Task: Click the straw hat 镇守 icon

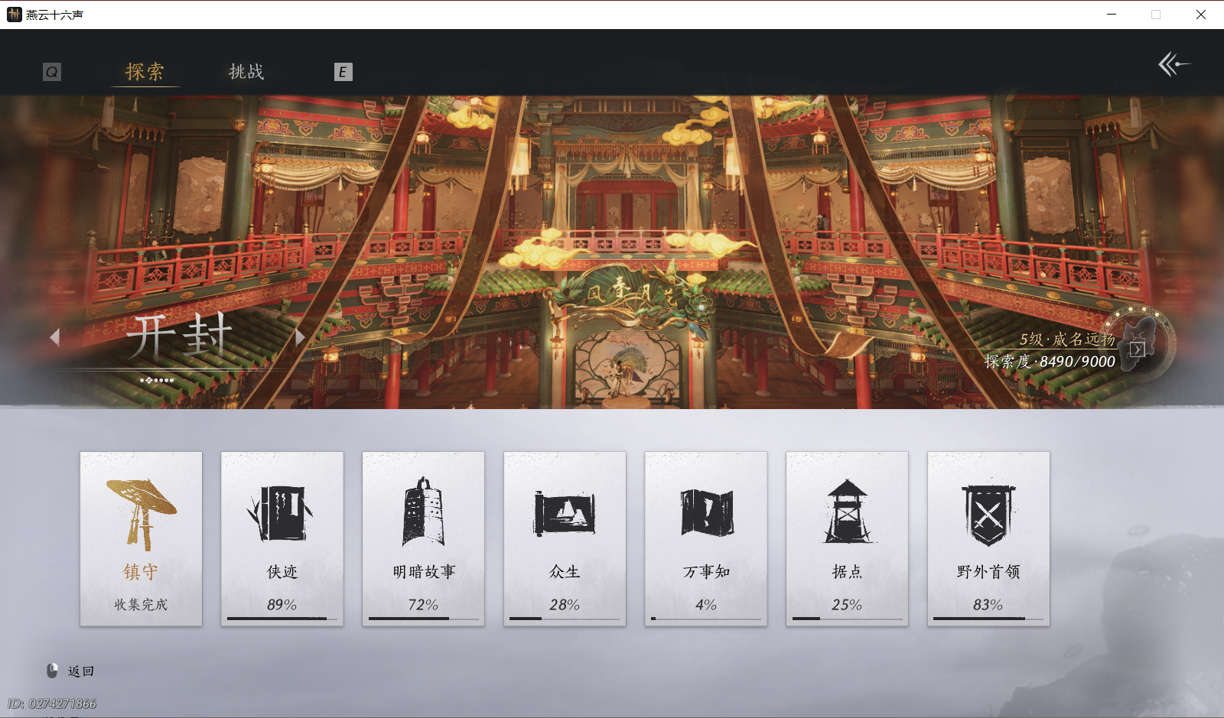Action: [142, 514]
